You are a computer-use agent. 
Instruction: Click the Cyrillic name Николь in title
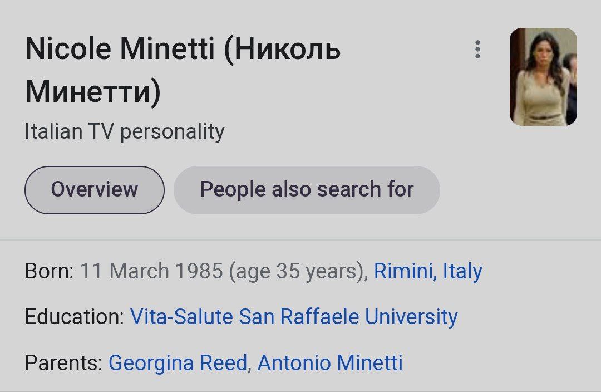288,49
